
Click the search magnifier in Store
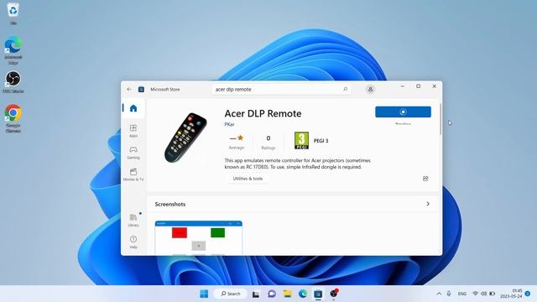(x=345, y=90)
